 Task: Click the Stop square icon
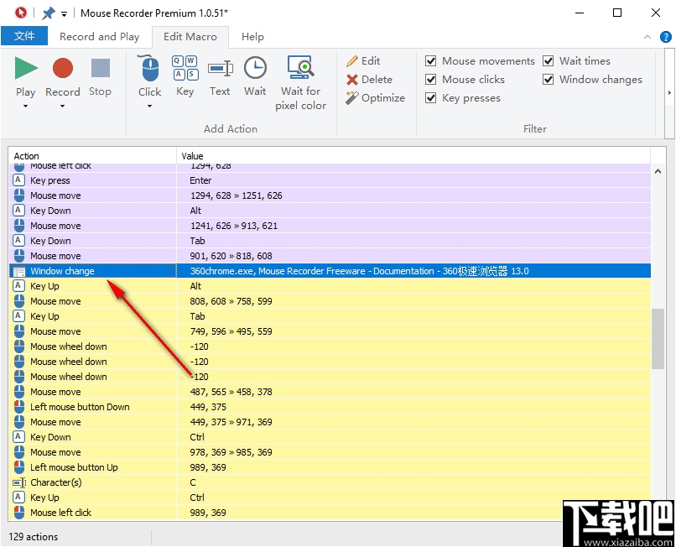coord(101,68)
